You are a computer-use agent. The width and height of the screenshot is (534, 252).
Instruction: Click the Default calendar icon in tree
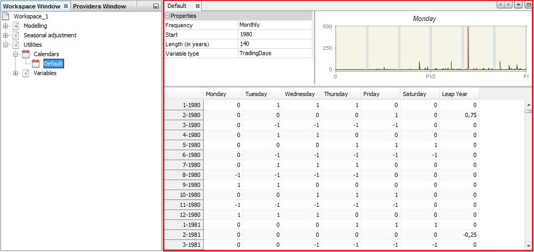[x=36, y=64]
